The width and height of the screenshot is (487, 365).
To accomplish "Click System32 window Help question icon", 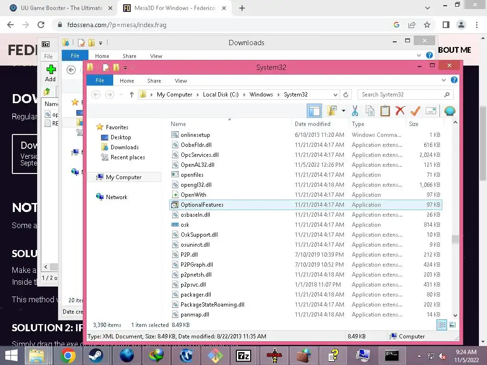I will (x=454, y=80).
